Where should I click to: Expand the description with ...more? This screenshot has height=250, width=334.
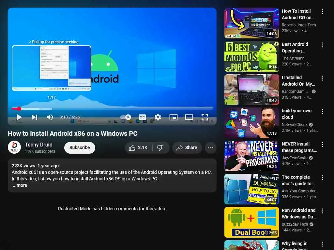(x=20, y=185)
